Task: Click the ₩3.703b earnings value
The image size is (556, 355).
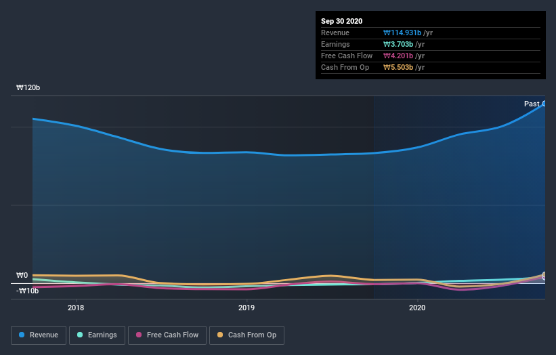Action: coord(398,44)
